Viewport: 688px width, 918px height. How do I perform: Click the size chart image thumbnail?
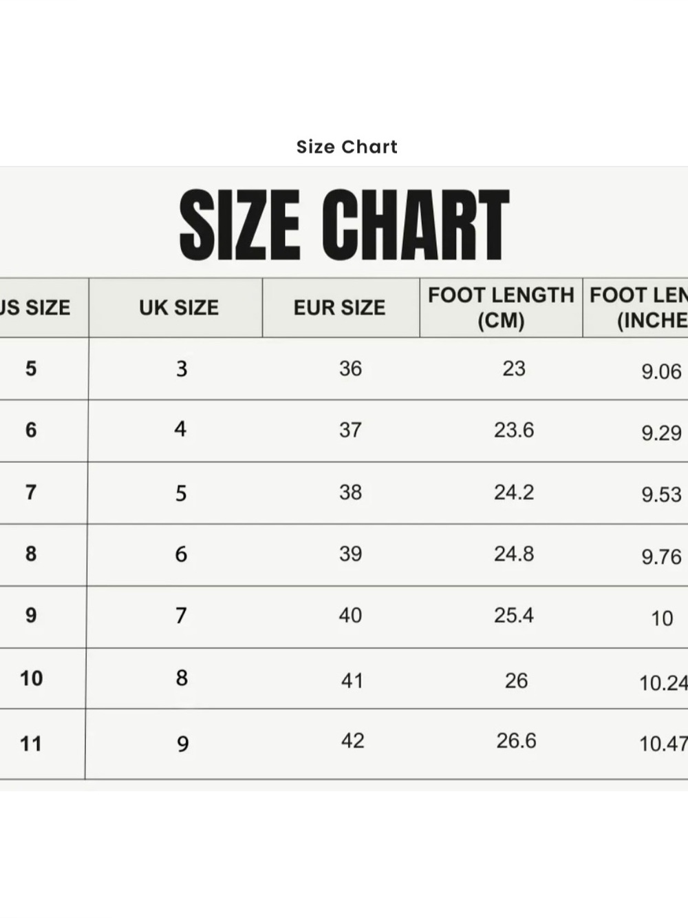click(344, 479)
